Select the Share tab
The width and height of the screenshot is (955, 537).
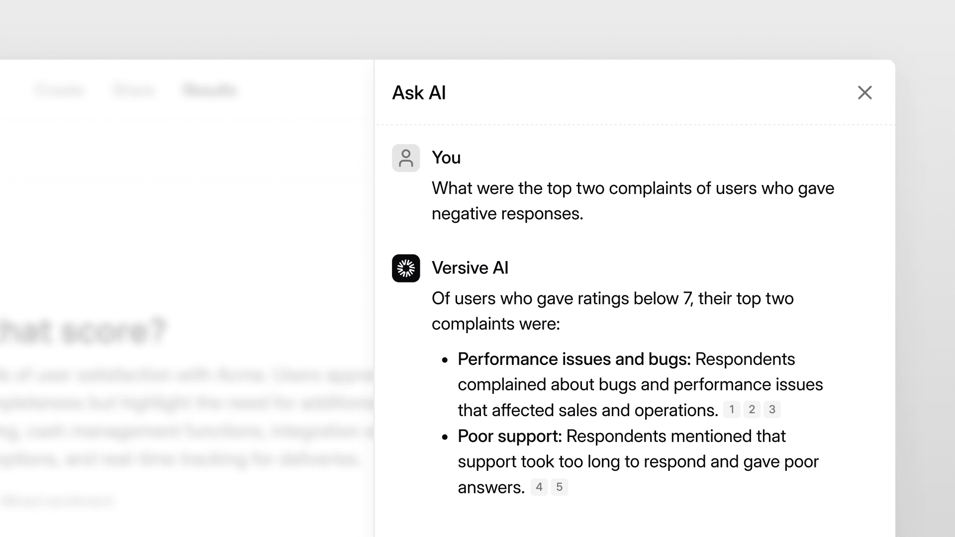[133, 90]
